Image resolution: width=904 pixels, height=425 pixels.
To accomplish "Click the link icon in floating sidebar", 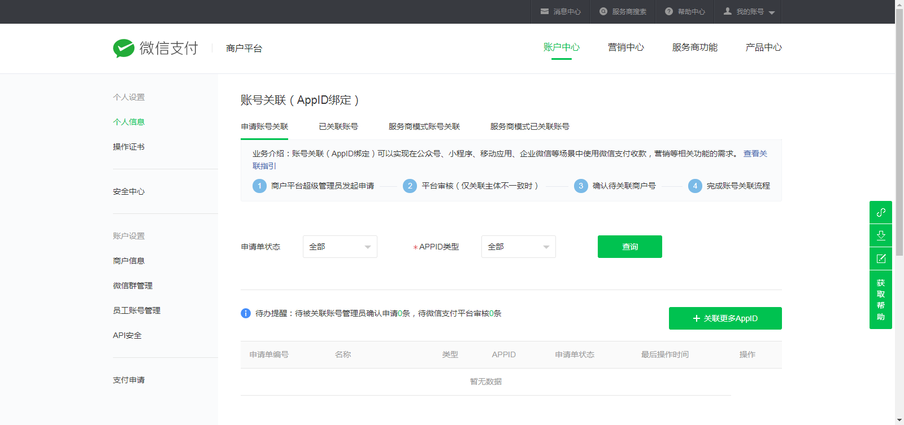I will (881, 212).
